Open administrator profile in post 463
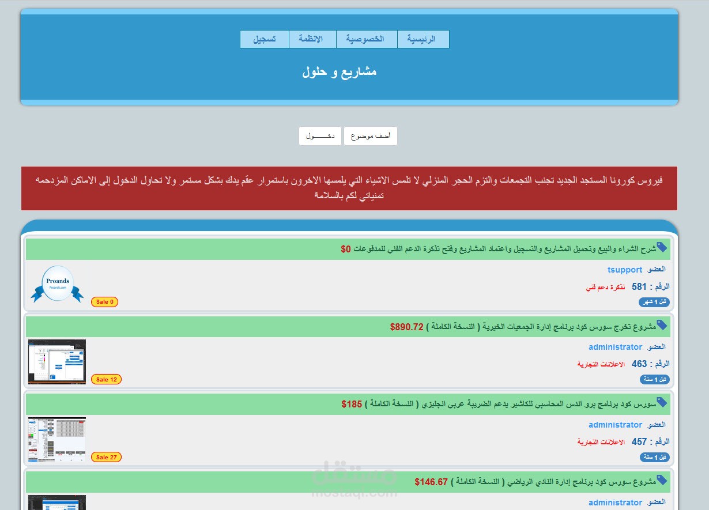The width and height of the screenshot is (709, 510). point(615,347)
